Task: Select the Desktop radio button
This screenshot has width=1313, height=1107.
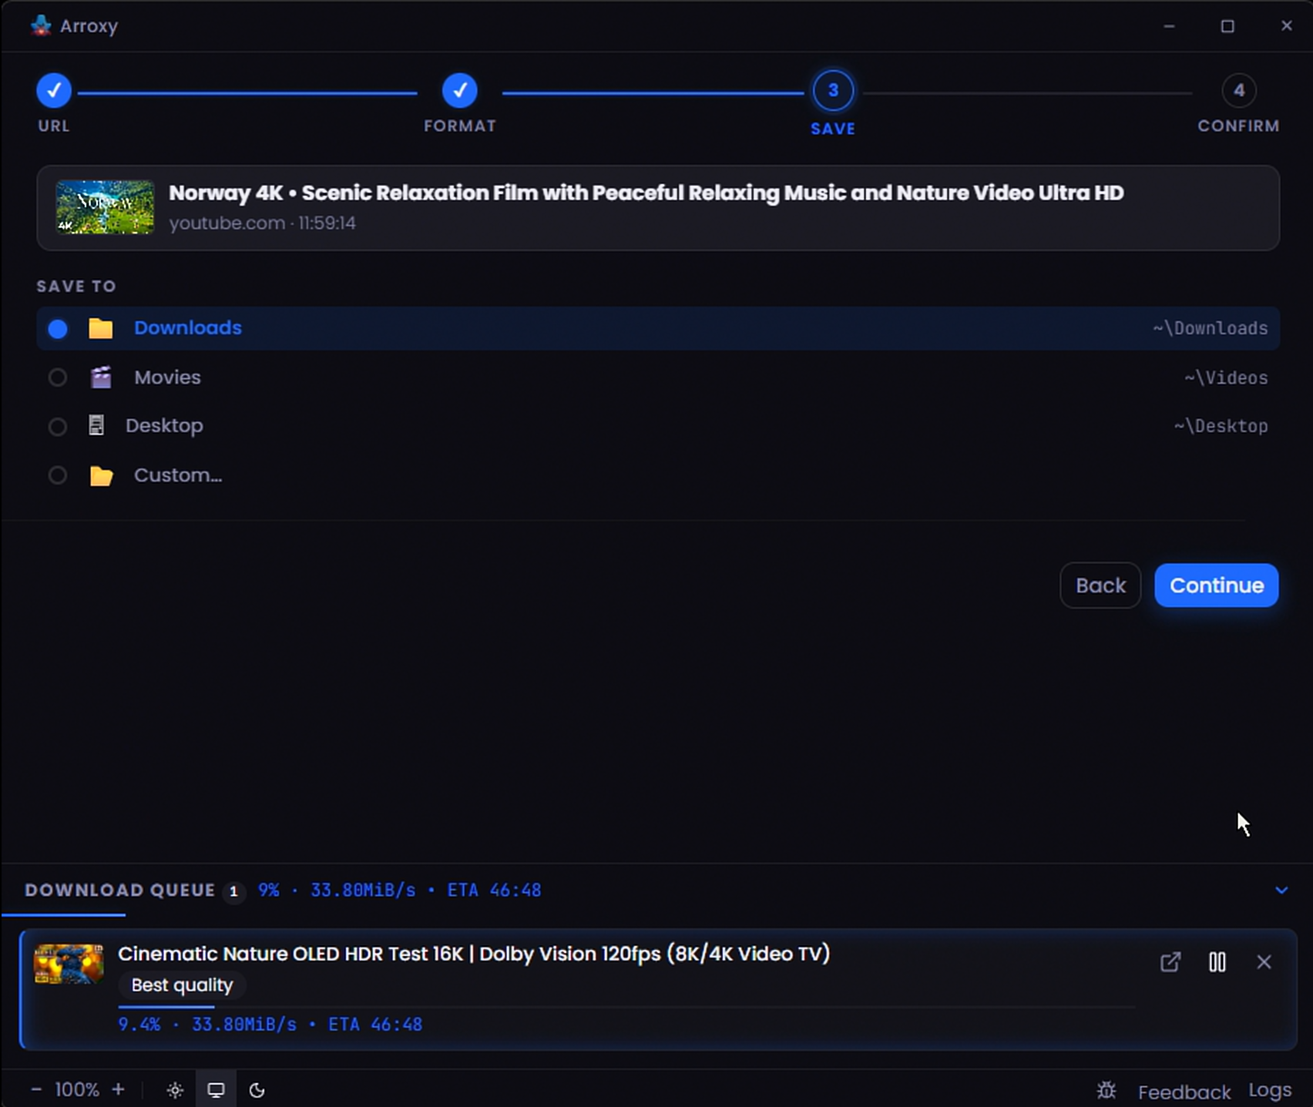Action: point(58,426)
